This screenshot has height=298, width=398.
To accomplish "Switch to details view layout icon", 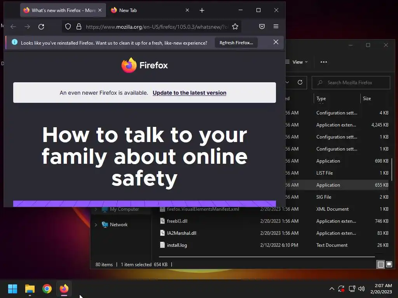I will [x=381, y=265].
